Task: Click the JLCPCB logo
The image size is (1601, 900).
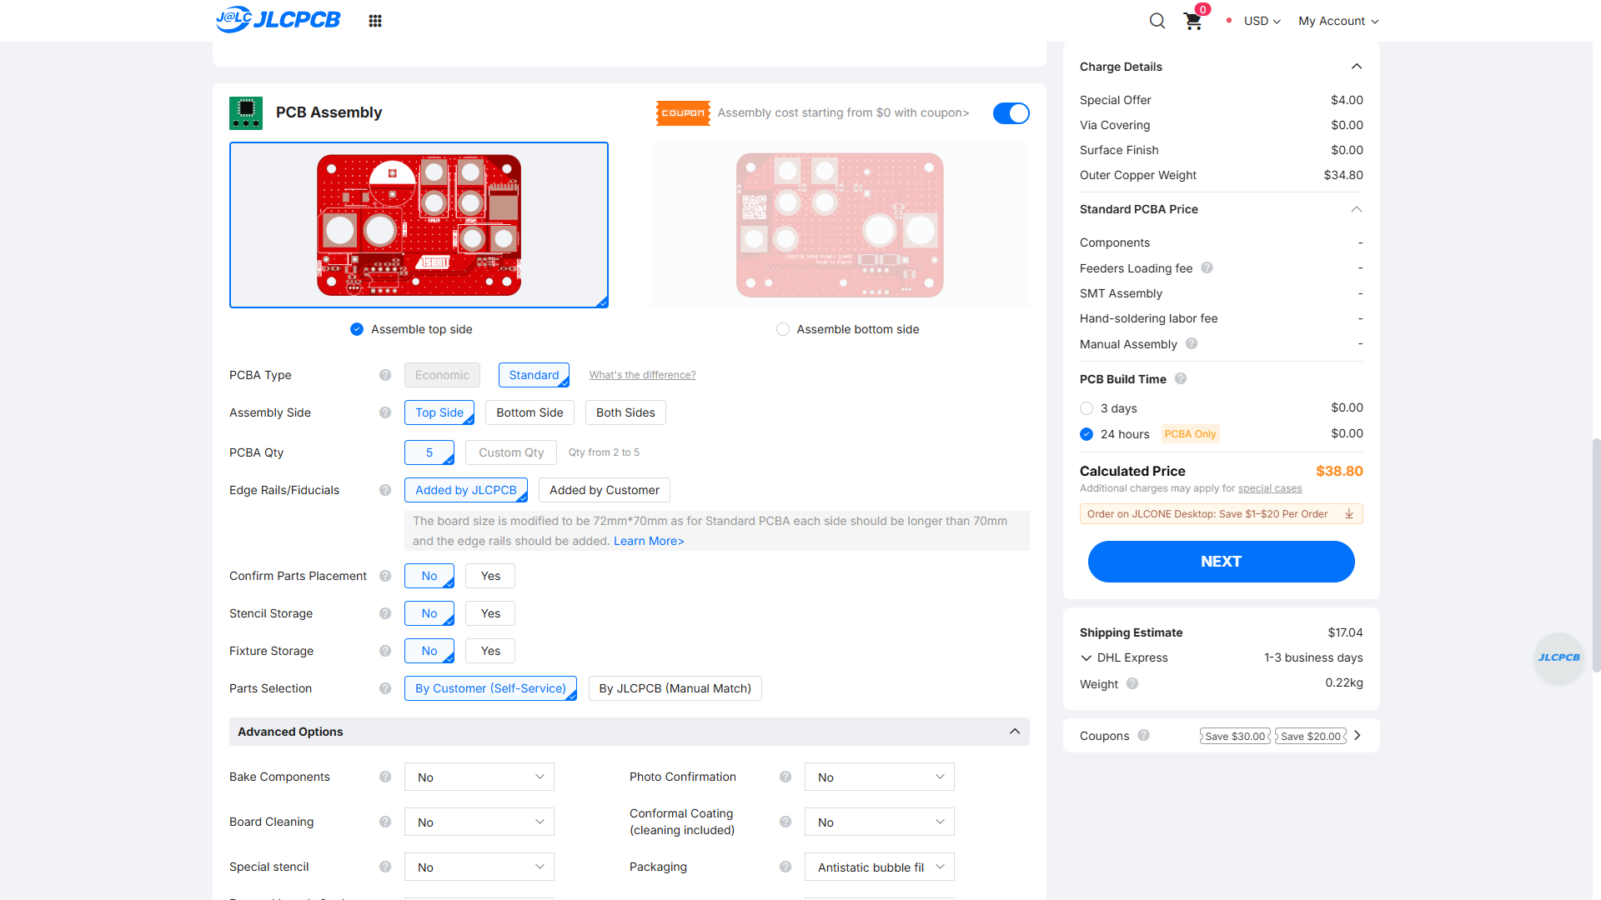Action: [278, 19]
